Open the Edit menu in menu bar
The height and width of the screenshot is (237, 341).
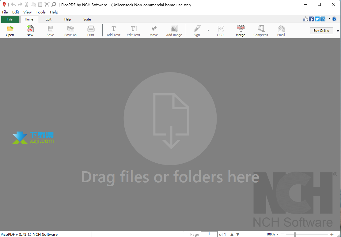pos(16,12)
